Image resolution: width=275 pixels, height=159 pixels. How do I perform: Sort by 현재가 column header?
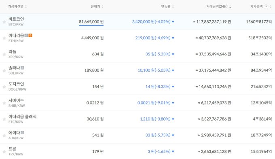[x=97, y=6]
